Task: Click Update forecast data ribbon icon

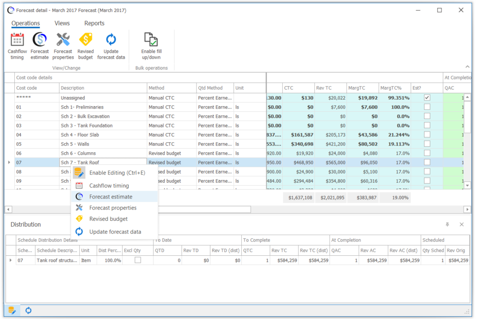Action: coord(111,46)
